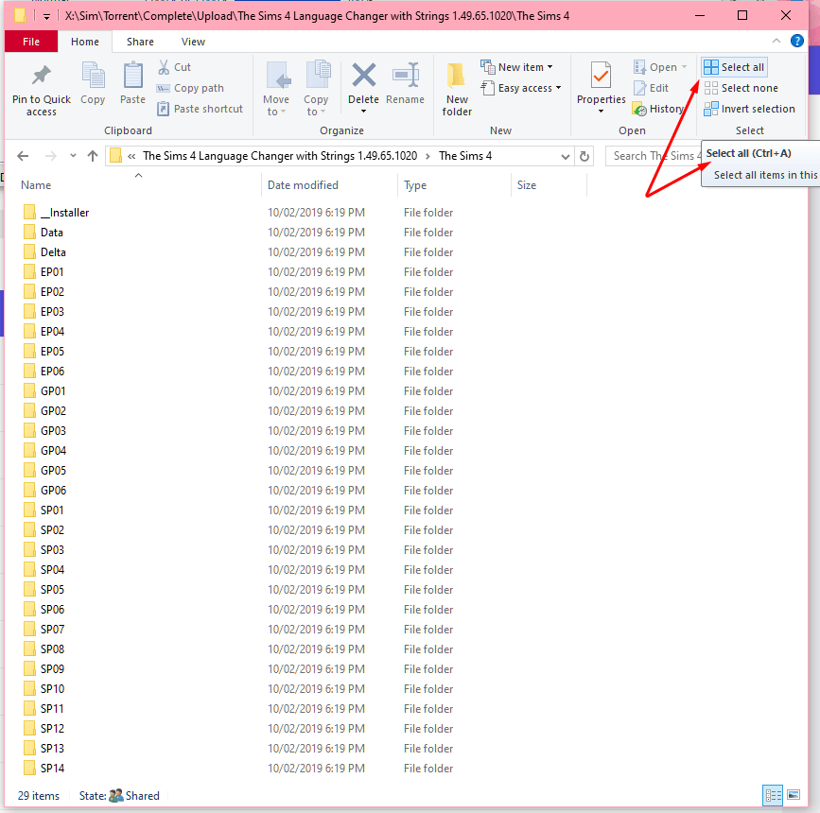This screenshot has width=820, height=813.
Task: Select the SP02 folder
Action: pos(52,530)
